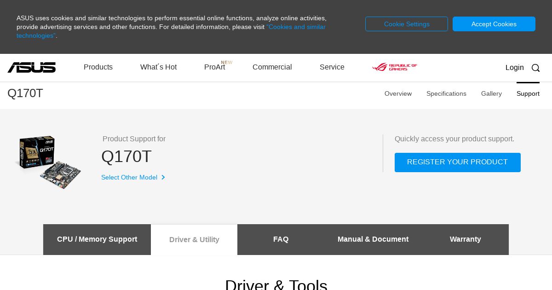This screenshot has width=552, height=290.
Task: Click the ASUS logo
Action: (x=31, y=68)
